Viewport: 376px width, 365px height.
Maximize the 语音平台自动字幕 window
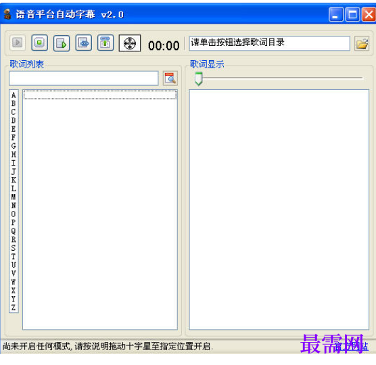pyautogui.click(x=352, y=14)
